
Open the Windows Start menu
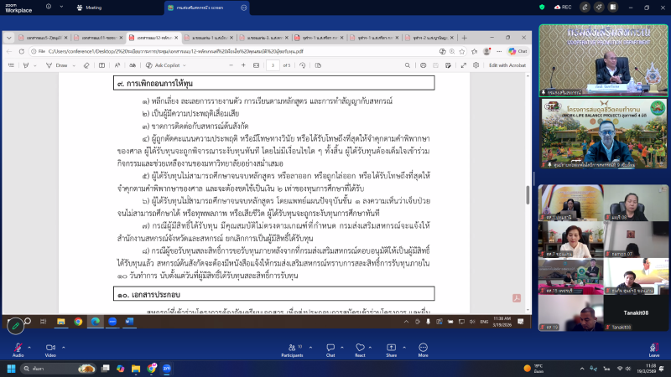tap(12, 369)
